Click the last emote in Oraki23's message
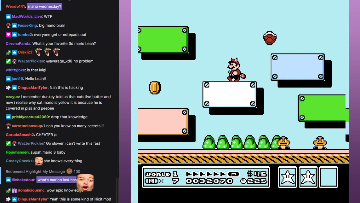This screenshot has width=360, height=203. pyautogui.click(x=57, y=52)
